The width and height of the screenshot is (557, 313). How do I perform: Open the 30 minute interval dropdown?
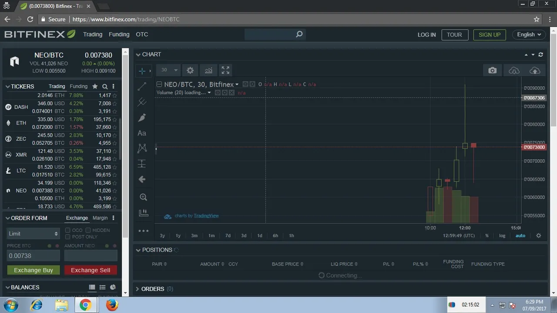point(169,70)
